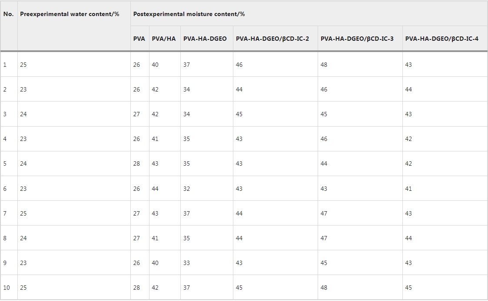Select row 1 preexperimental water content cell
Screen dimensions: 488x301
[x=23, y=65]
